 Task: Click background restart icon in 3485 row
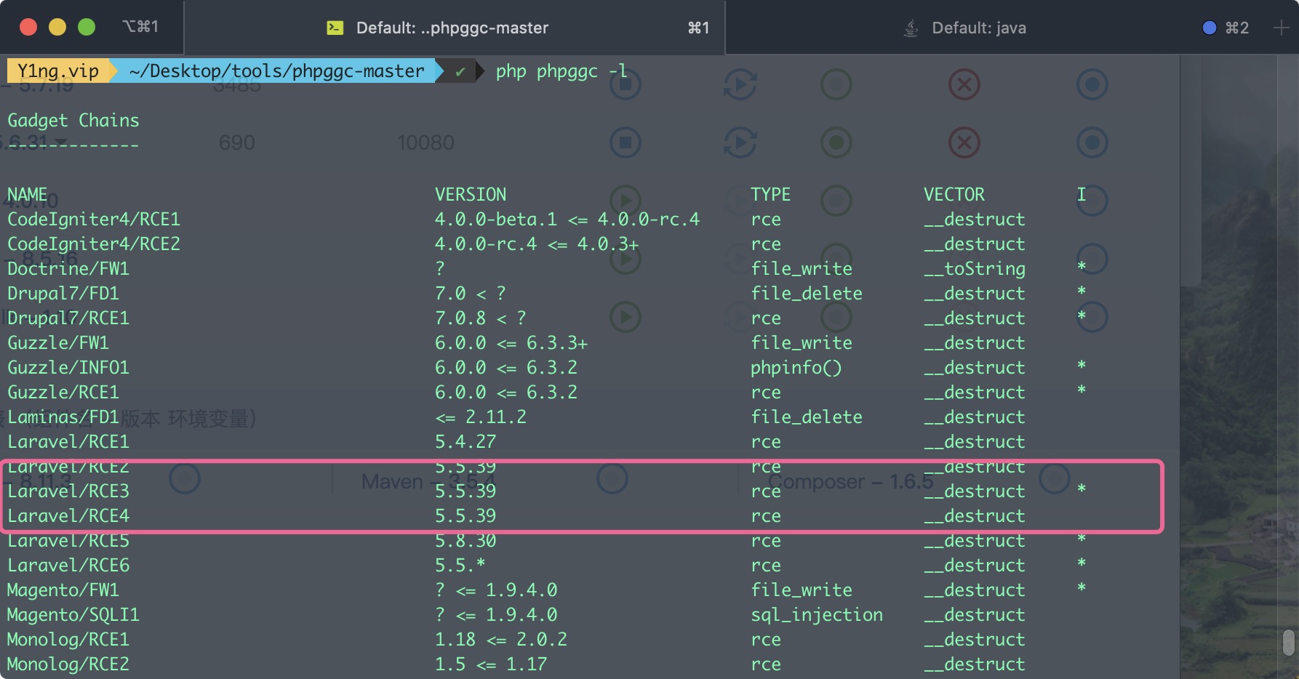(740, 84)
